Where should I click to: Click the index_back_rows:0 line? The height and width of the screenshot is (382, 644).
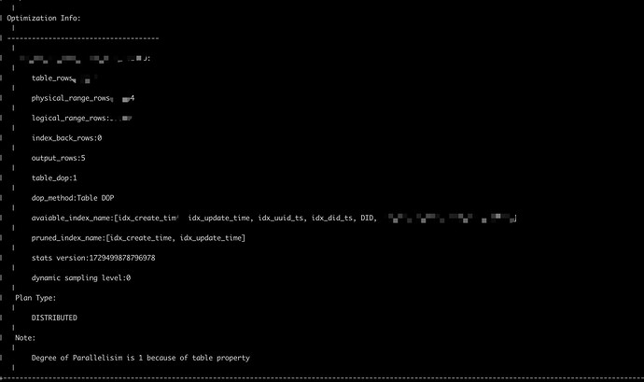click(x=66, y=138)
